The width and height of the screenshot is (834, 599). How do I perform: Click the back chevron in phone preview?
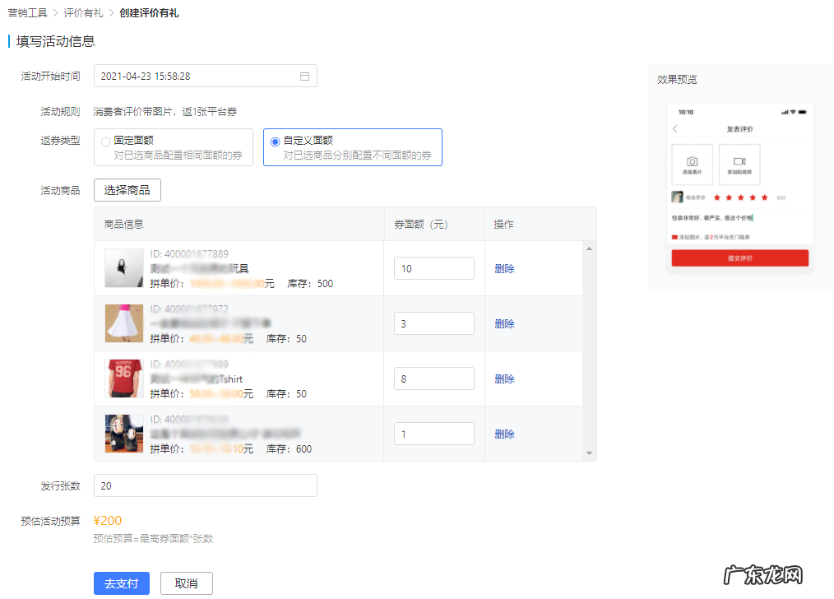(x=675, y=128)
